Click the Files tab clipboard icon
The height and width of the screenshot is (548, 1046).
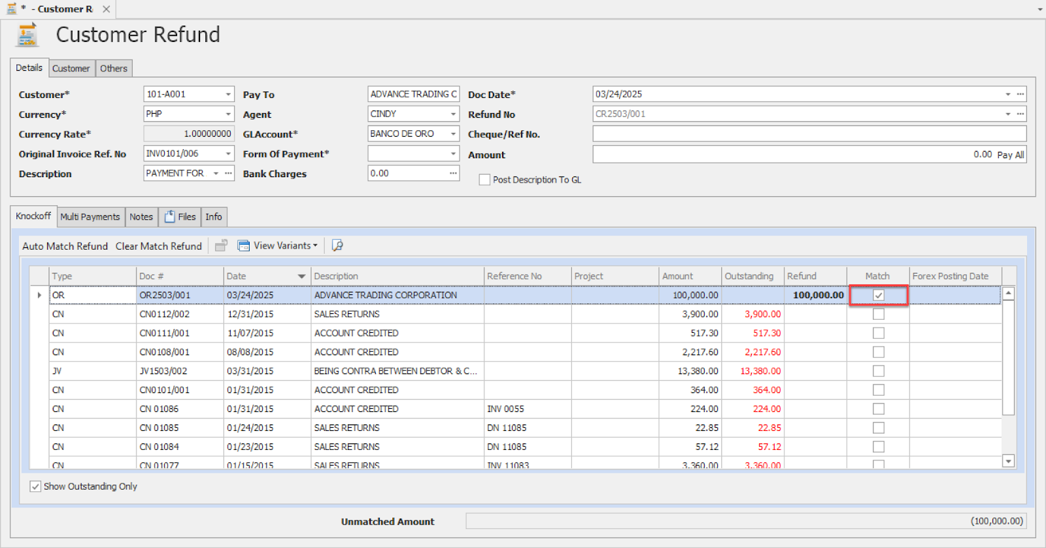point(169,216)
